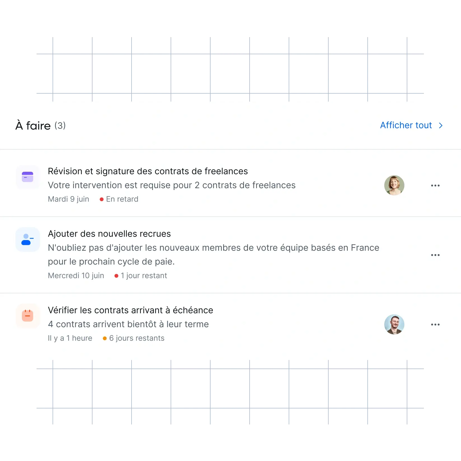The image size is (461, 461).
Task: Click the woman's avatar on freelance contracts task
Action: click(394, 186)
